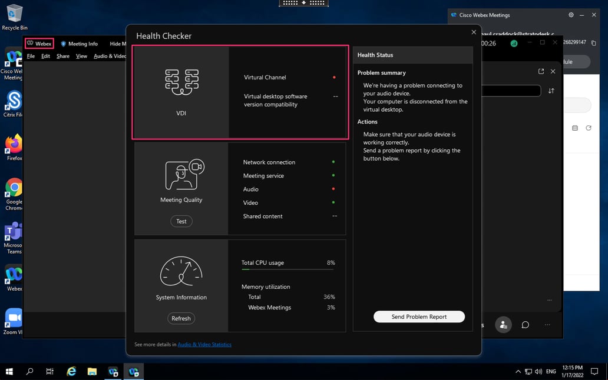Open Cisco Webex Meetings settings gear
This screenshot has width=608, height=380.
570,15
